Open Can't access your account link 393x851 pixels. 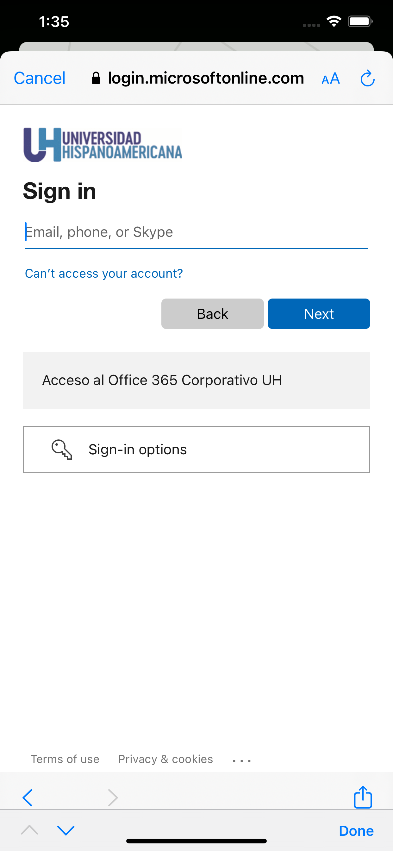104,274
